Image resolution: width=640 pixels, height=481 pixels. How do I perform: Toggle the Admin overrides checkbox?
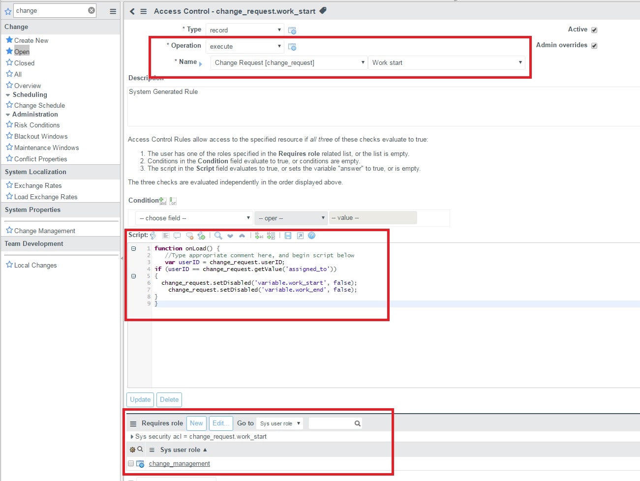[x=594, y=46]
